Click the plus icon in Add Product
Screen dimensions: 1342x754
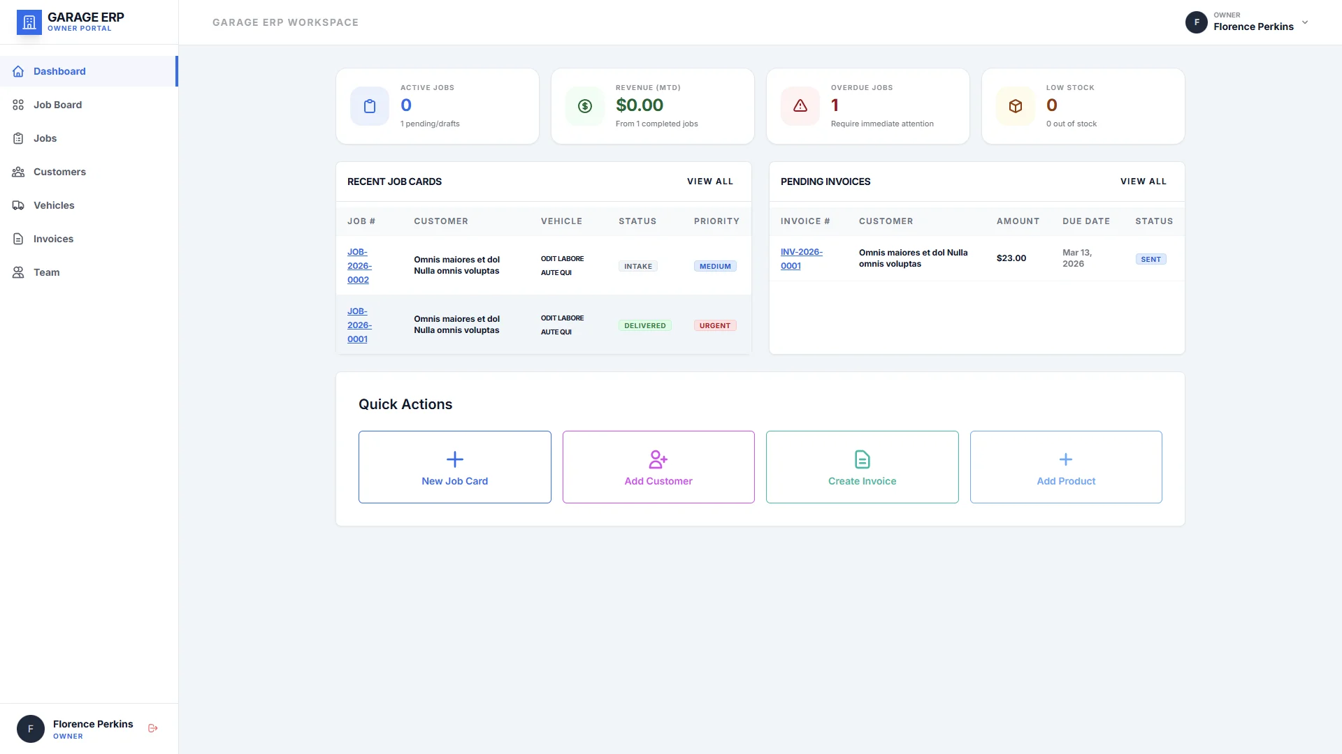1066,459
